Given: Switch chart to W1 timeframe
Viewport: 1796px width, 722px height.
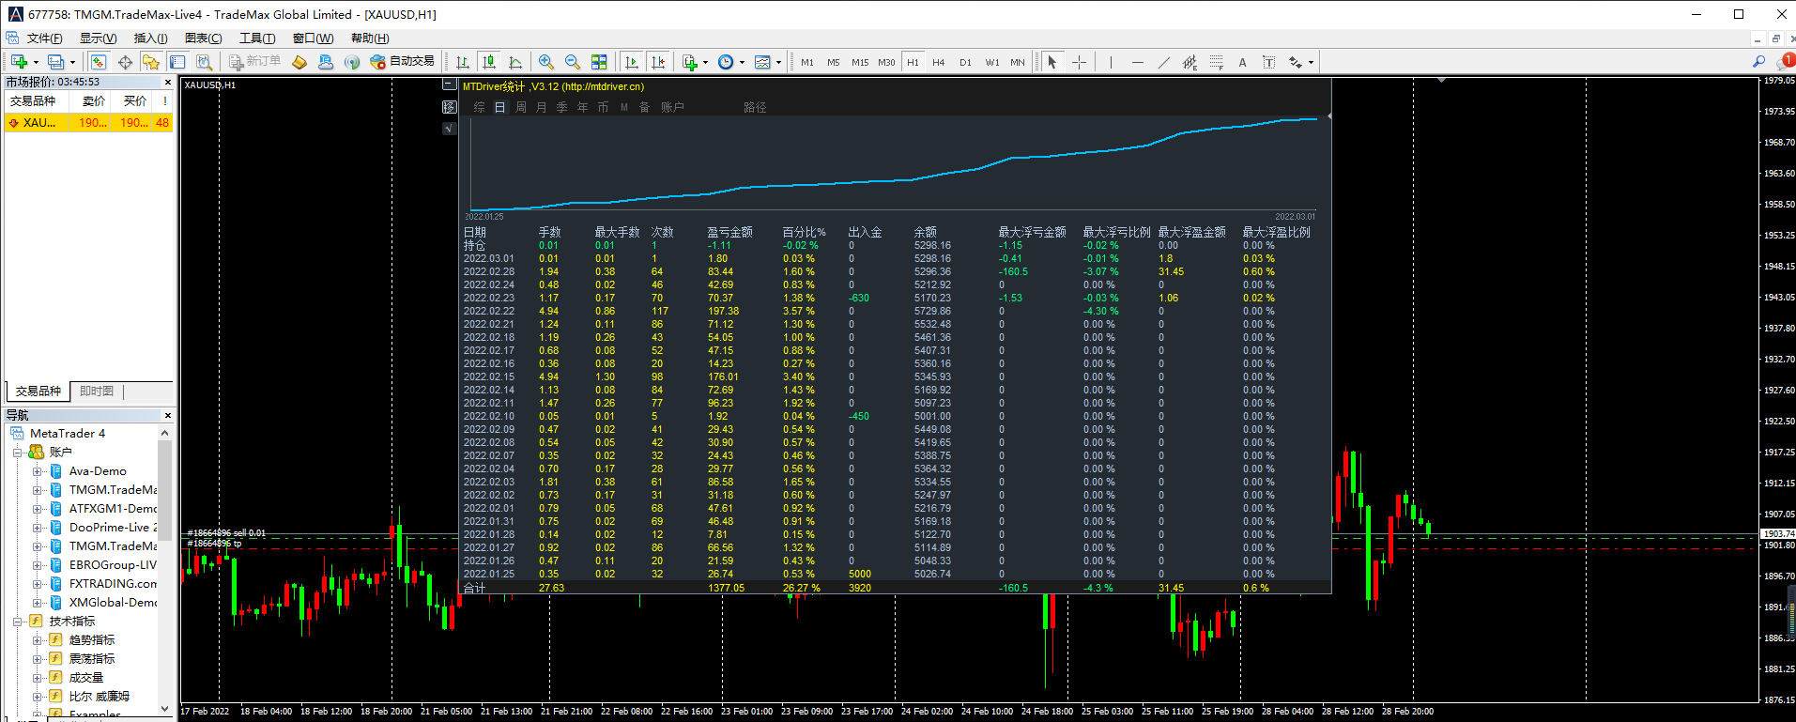Looking at the screenshot, I should click(x=992, y=62).
